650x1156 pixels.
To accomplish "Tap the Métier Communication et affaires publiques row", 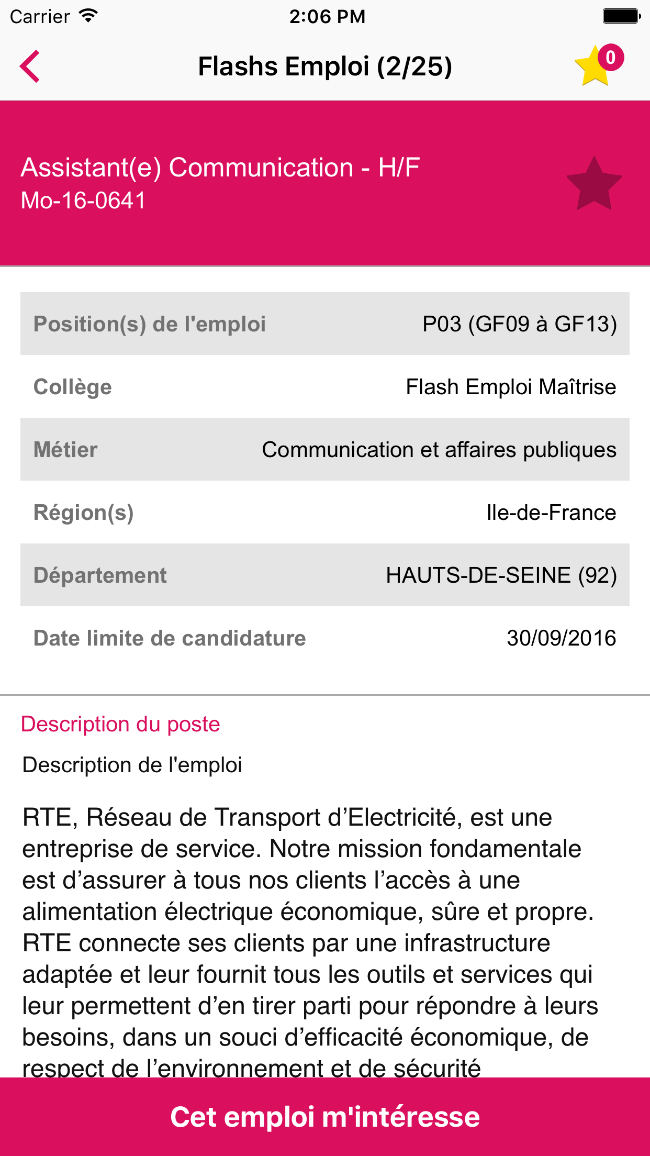I will 324,449.
